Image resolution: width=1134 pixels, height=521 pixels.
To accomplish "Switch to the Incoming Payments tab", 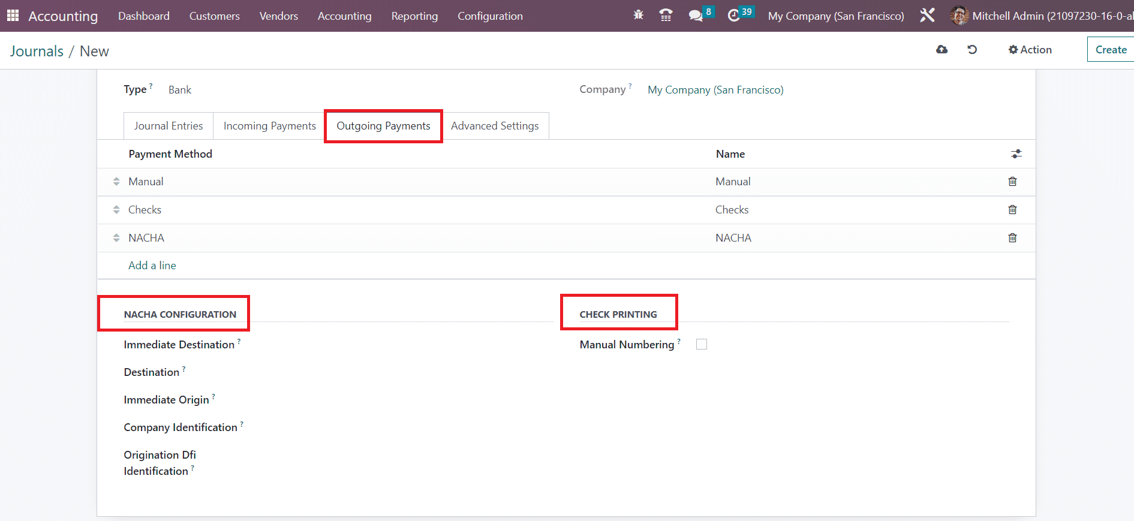I will tap(269, 126).
